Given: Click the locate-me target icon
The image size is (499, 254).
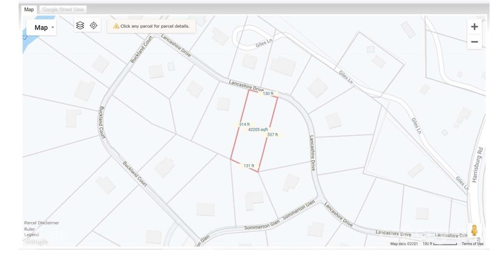Looking at the screenshot, I should point(94,25).
